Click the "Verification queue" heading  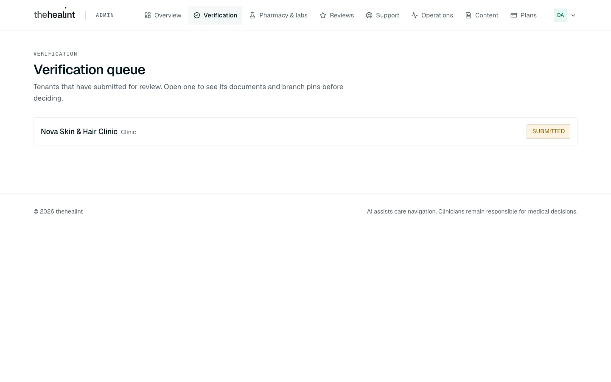click(90, 70)
